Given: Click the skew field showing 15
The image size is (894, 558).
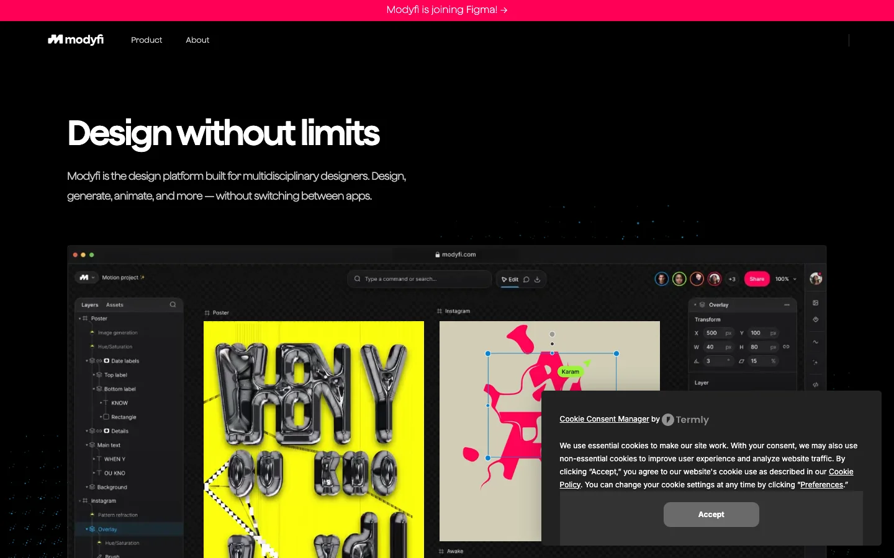Looking at the screenshot, I should tap(764, 361).
